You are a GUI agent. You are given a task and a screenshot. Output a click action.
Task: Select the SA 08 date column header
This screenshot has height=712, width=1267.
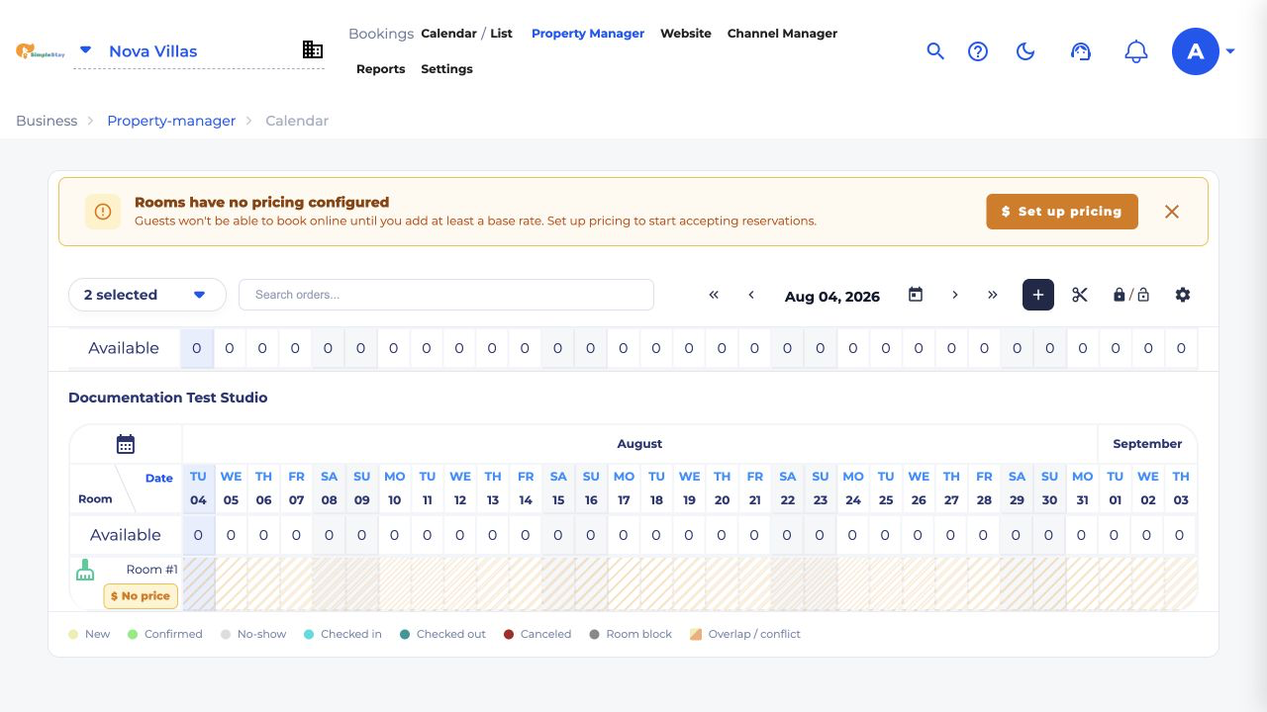330,489
